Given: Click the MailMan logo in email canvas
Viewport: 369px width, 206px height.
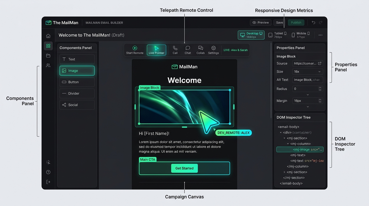Looking at the screenshot, I should 184,67.
